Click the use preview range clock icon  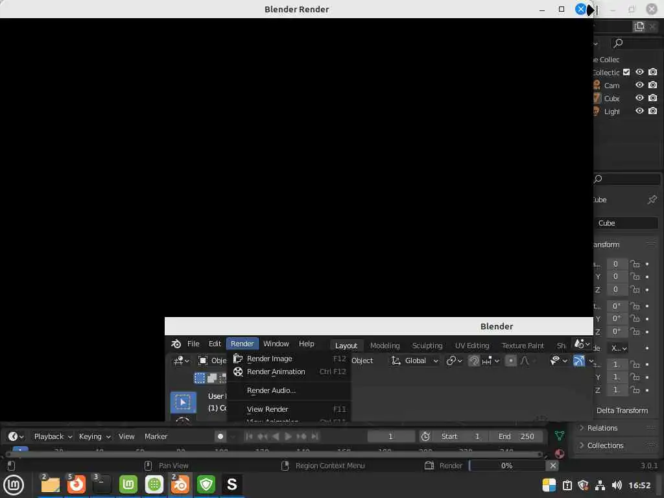[x=425, y=436]
